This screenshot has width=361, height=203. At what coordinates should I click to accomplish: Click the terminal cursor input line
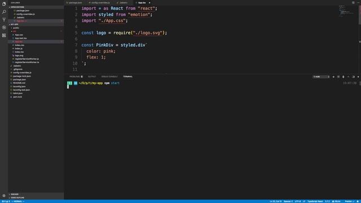tap(68, 87)
